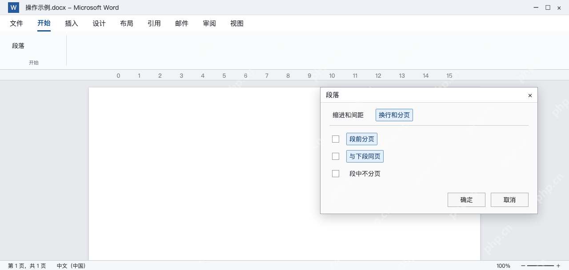Click the 段前分页 label
The image size is (569, 270).
point(362,139)
